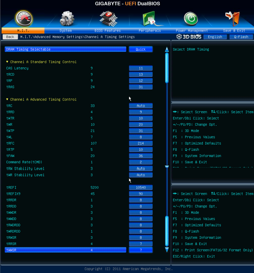Open the DRAM Timing Selectable Quick option
Screen dimensions: 254x273
coord(141,49)
